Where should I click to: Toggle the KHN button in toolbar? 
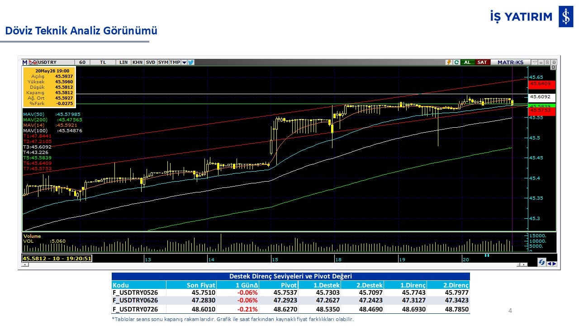138,62
